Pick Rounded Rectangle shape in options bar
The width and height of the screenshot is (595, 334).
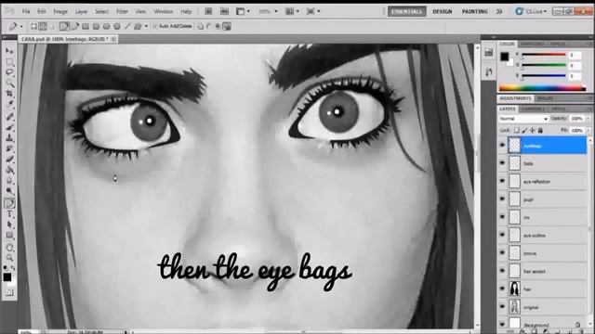click(96, 26)
